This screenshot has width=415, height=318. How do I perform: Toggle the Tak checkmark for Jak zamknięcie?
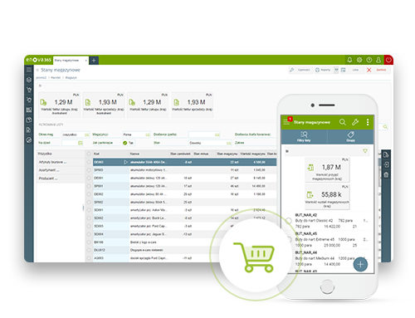[x=124, y=143]
